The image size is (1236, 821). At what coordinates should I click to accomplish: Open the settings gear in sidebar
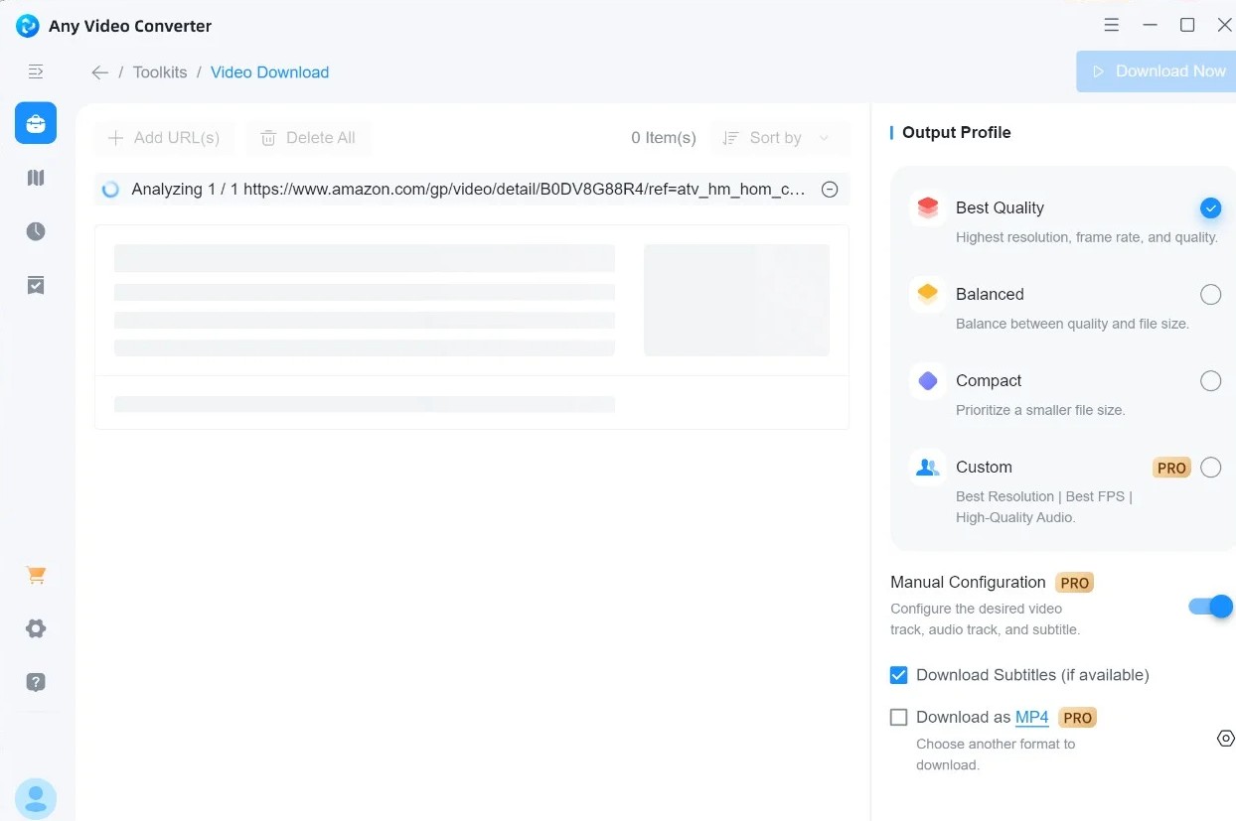point(36,628)
